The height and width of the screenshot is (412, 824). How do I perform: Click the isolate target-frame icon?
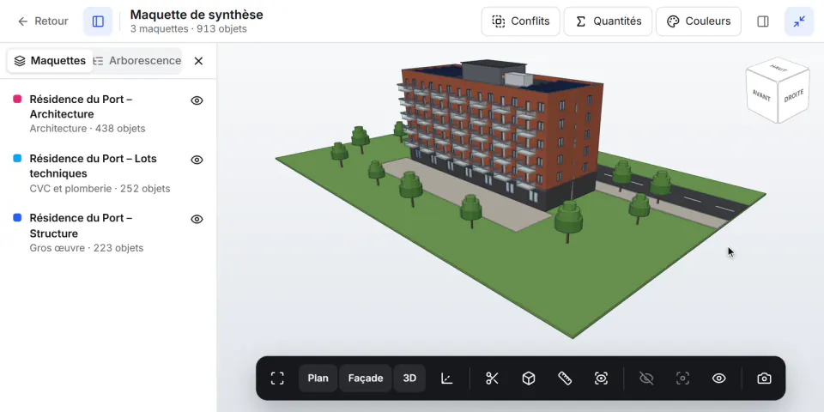[x=682, y=379]
